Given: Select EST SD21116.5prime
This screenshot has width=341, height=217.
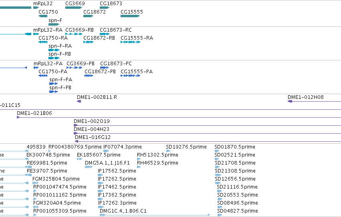Looking at the screenshot, I should (237, 187).
